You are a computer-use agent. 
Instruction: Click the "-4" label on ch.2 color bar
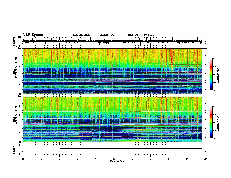pyautogui.click(x=215, y=114)
